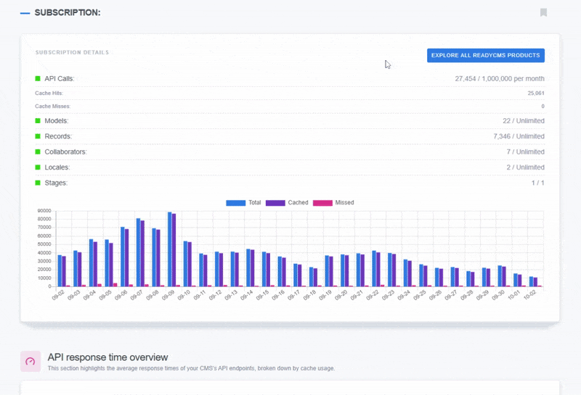The height and width of the screenshot is (395, 581).
Task: Click the speedometer icon for API response time
Action: tap(31, 361)
